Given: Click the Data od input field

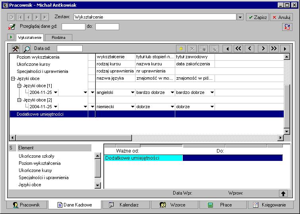Looking at the screenshot, I should point(70,48).
